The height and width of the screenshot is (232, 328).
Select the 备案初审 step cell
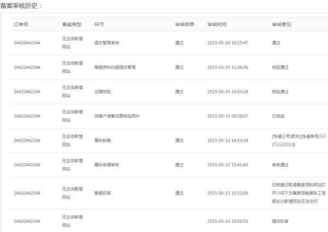tap(102, 193)
